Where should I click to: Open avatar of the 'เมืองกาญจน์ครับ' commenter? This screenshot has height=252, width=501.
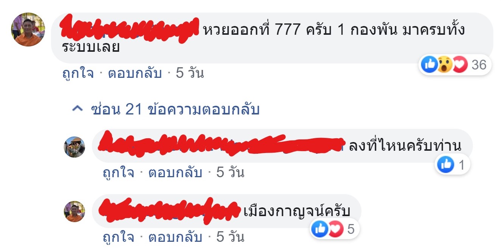click(75, 212)
